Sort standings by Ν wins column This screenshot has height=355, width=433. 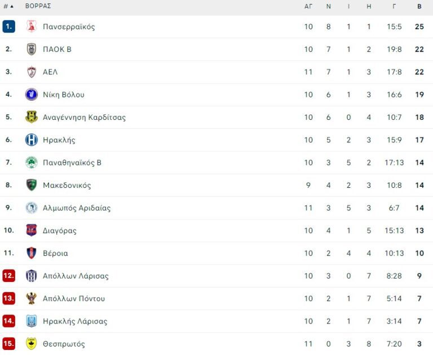coord(329,6)
